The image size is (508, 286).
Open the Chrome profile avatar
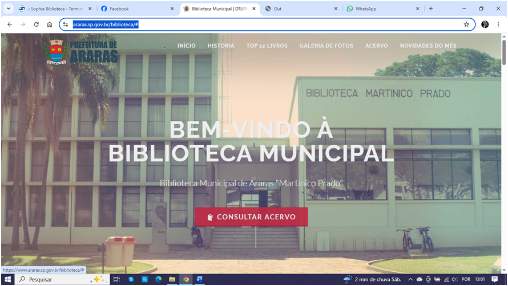coord(485,24)
